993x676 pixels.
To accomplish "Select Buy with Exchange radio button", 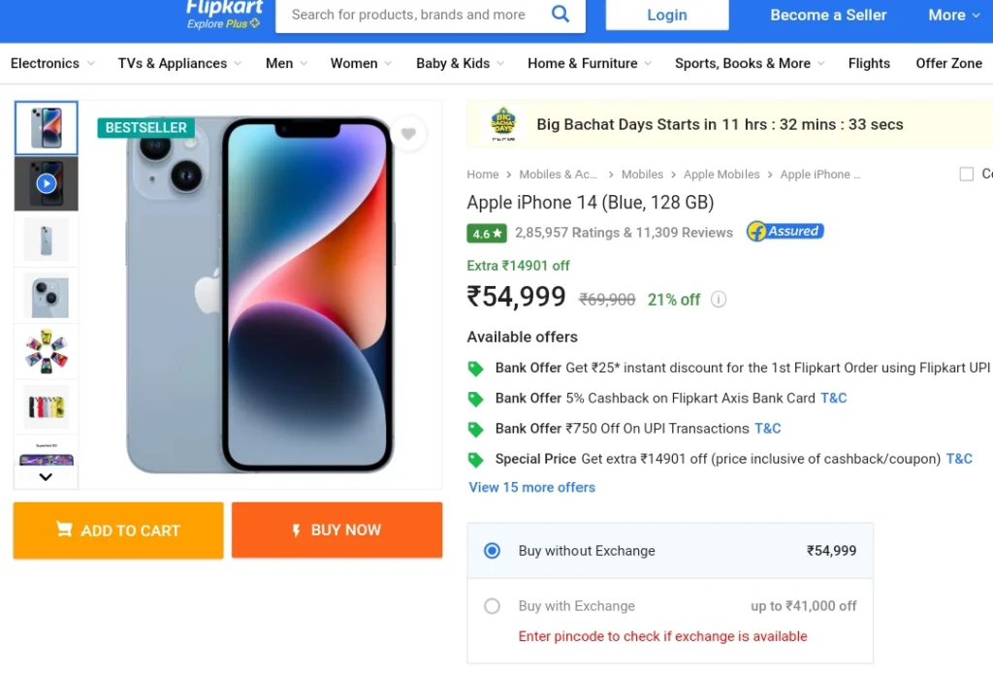I will click(x=492, y=606).
